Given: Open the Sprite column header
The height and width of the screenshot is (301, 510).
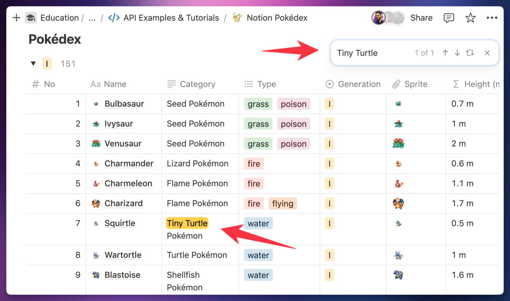Looking at the screenshot, I should [x=410, y=84].
